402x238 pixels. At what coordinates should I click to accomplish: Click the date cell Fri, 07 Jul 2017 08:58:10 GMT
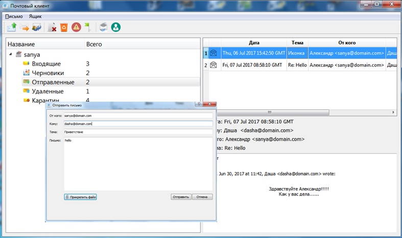click(x=254, y=65)
